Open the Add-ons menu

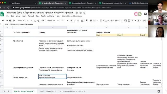[x=51, y=16]
